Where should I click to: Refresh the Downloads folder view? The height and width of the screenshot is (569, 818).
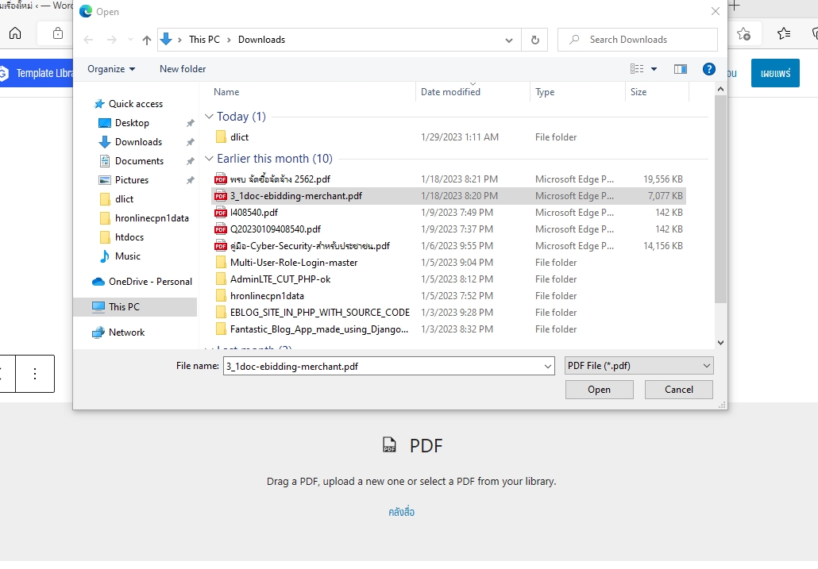534,40
